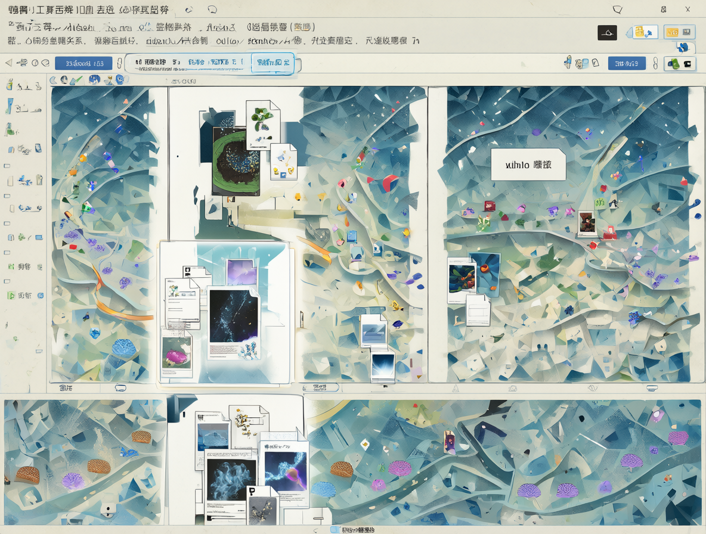Open the speech bubble beside the window title

[x=212, y=10]
